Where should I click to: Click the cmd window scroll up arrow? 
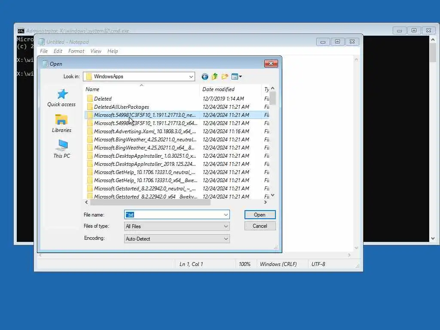coord(433,40)
